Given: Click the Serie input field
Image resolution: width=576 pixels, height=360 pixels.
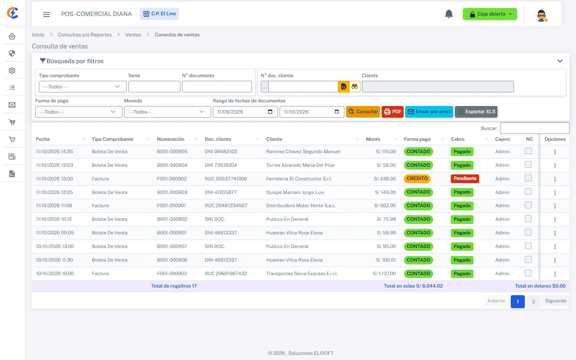Looking at the screenshot, I should coord(154,87).
